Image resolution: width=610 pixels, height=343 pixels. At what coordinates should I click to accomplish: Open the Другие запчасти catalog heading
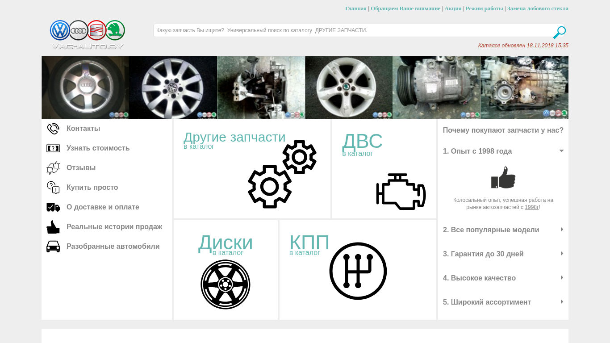234,137
